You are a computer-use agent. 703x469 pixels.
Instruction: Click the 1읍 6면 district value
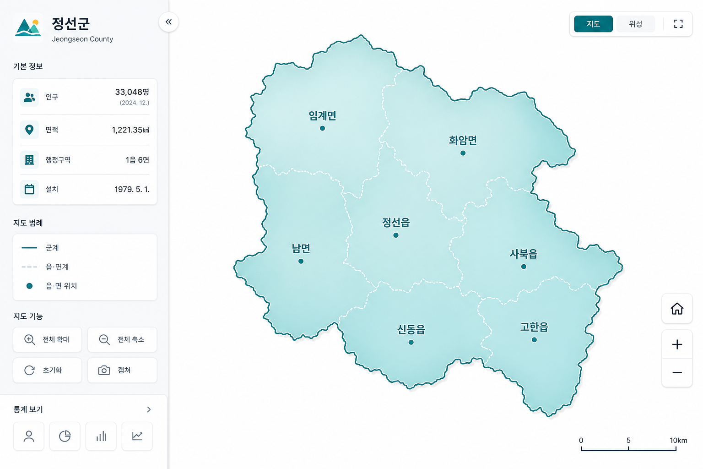(137, 160)
